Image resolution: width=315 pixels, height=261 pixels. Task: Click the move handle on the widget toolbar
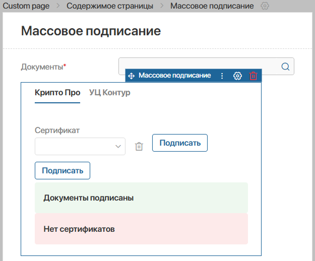click(x=132, y=76)
